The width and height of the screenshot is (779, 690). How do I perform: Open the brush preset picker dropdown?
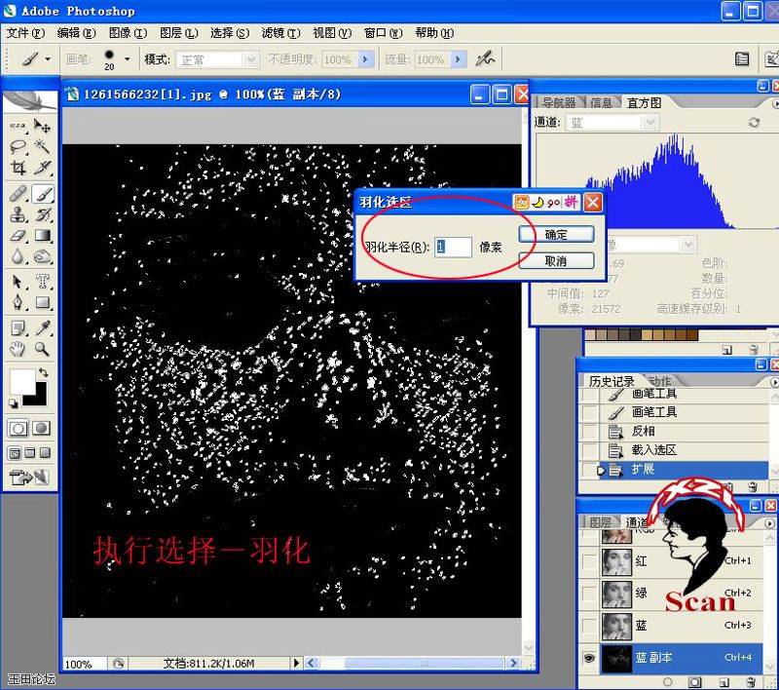point(128,59)
